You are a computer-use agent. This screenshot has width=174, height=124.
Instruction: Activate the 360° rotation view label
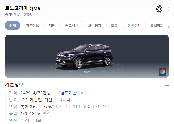point(87,72)
